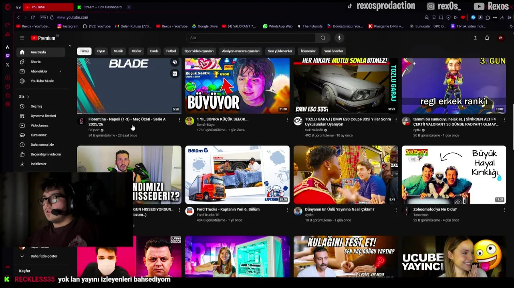Open KULAĞINI TEST ET video thumbnail
Viewport: 514px width, 288px height.
[x=346, y=256]
